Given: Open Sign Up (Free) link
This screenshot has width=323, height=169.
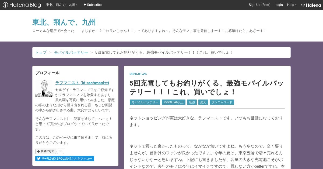Looking at the screenshot, I should click(259, 5).
